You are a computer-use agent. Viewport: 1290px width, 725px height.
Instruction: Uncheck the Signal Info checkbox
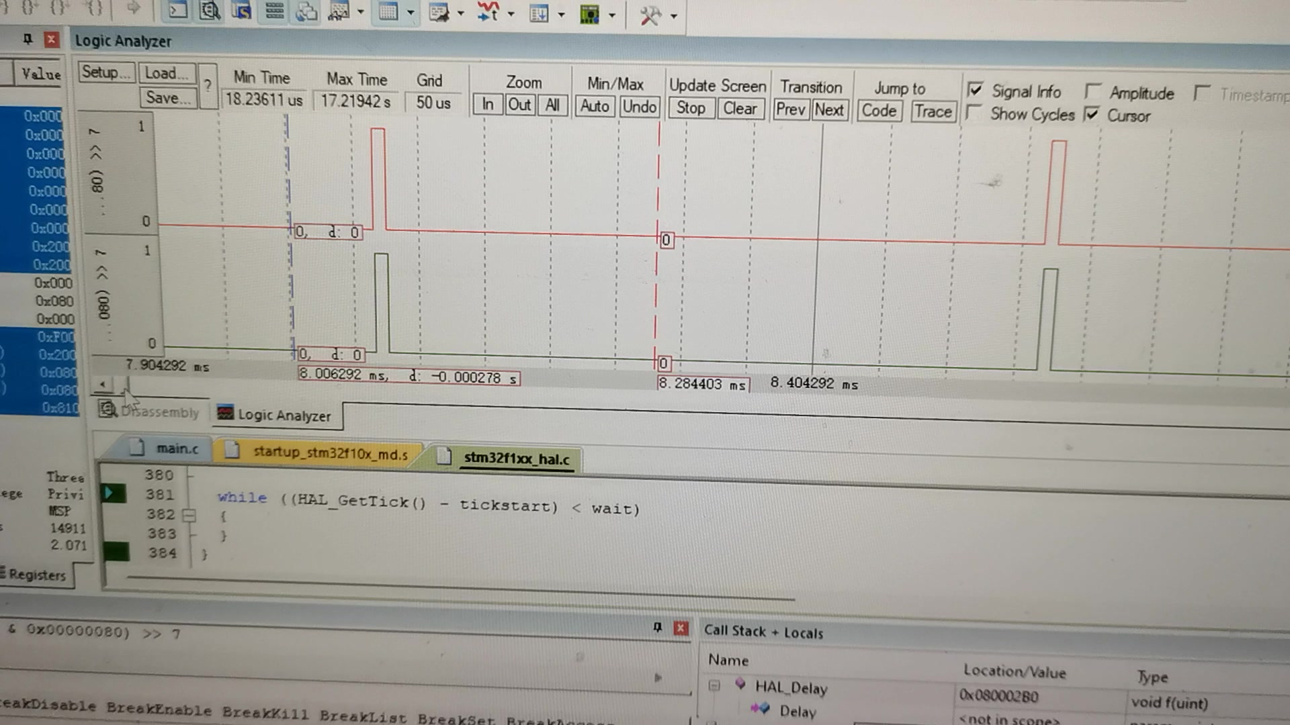[x=975, y=90]
